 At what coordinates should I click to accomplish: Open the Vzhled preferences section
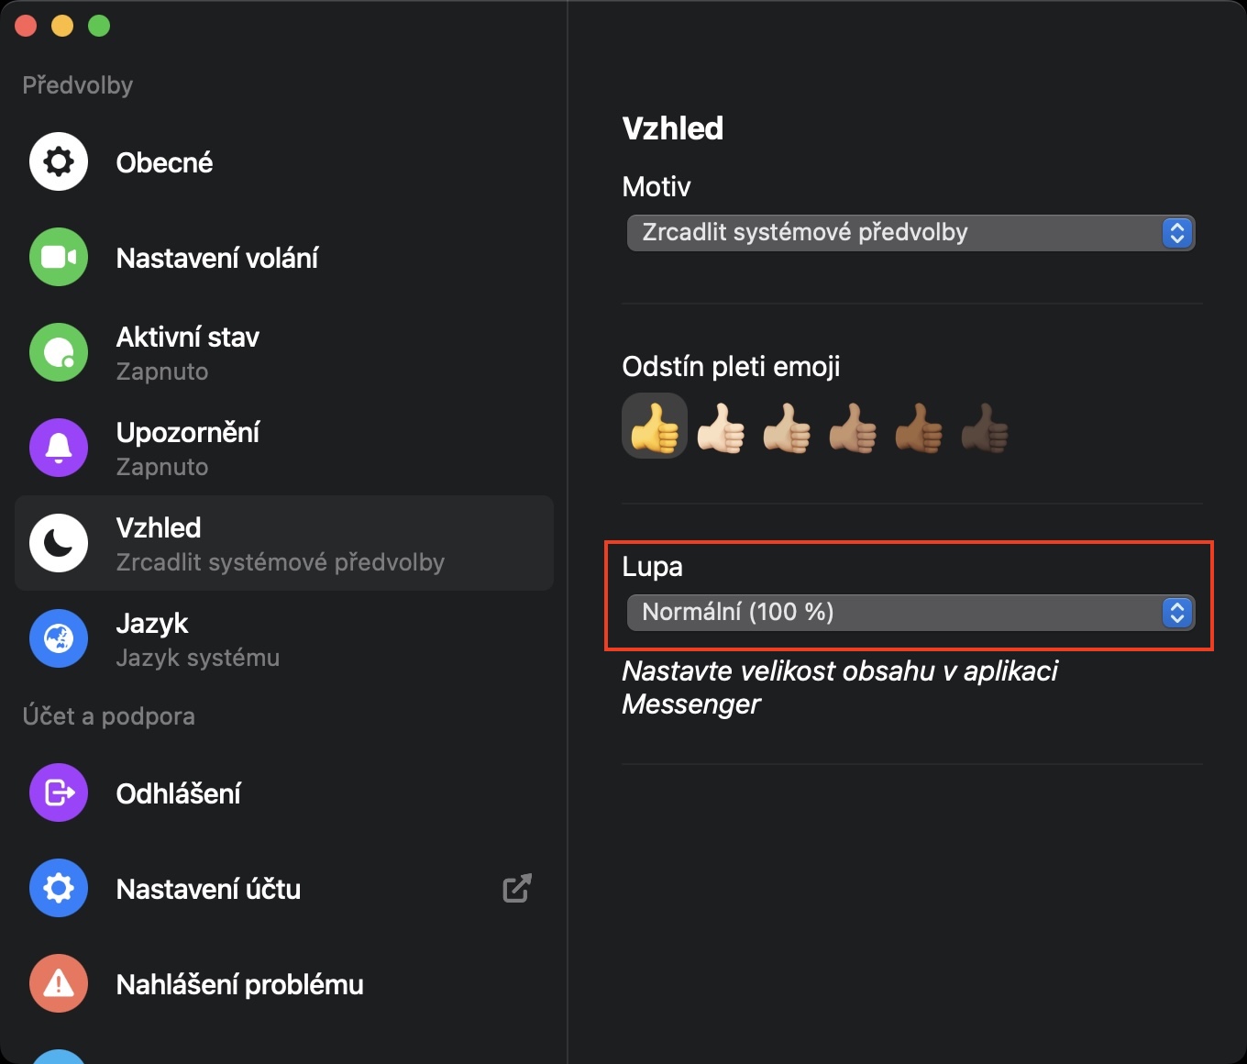(x=284, y=544)
